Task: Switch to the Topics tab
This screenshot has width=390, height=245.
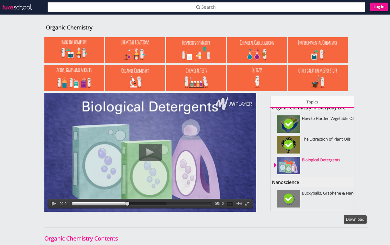Action: [x=312, y=102]
